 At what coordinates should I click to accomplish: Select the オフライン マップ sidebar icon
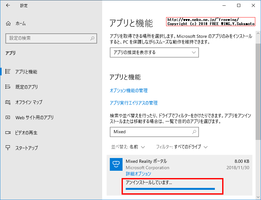point(7,102)
